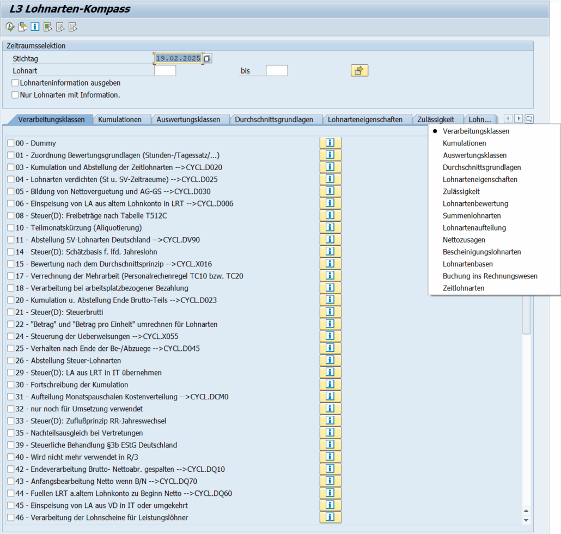Switch to the Kumulationen tab
Screen dimensions: 561x534
pyautogui.click(x=120, y=119)
